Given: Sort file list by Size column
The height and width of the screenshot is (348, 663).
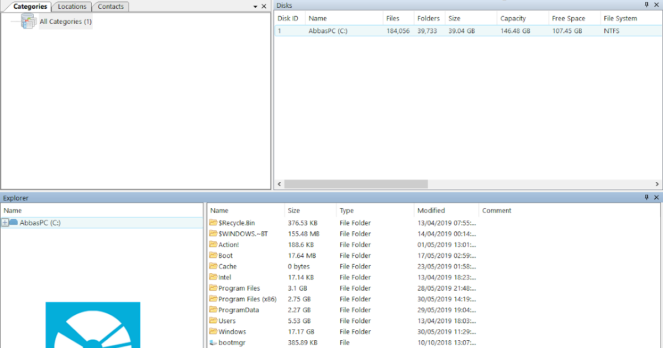Looking at the screenshot, I should coord(311,210).
